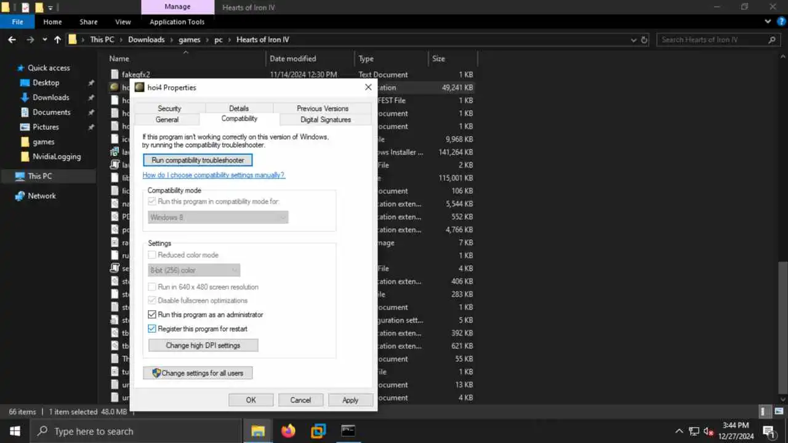Open File Explorer from the taskbar
Viewport: 788px width, 443px height.
pos(257,431)
